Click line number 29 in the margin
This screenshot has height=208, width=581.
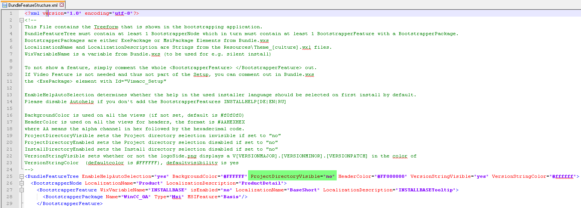coord(10,203)
